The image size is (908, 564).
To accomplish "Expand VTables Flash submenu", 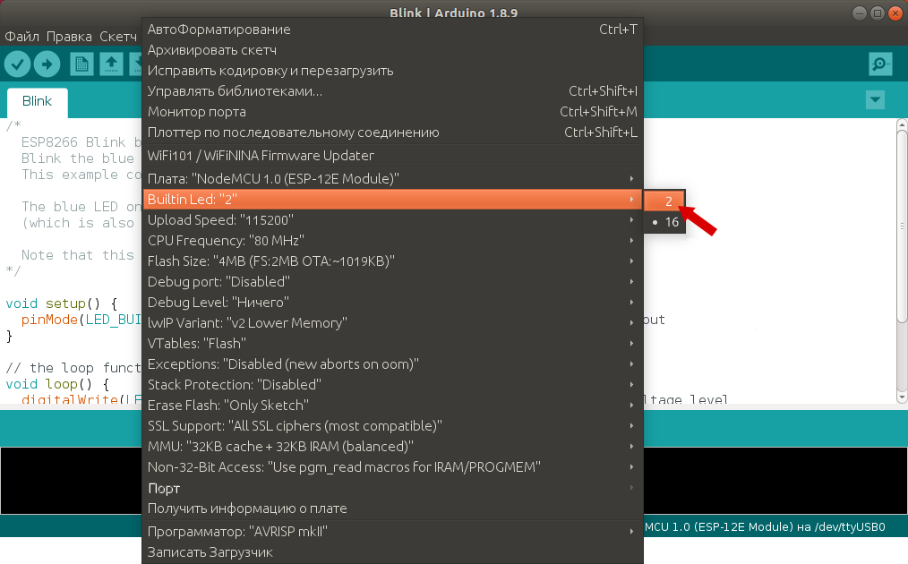I will click(392, 344).
